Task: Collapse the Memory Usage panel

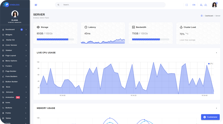Action: tap(216, 108)
